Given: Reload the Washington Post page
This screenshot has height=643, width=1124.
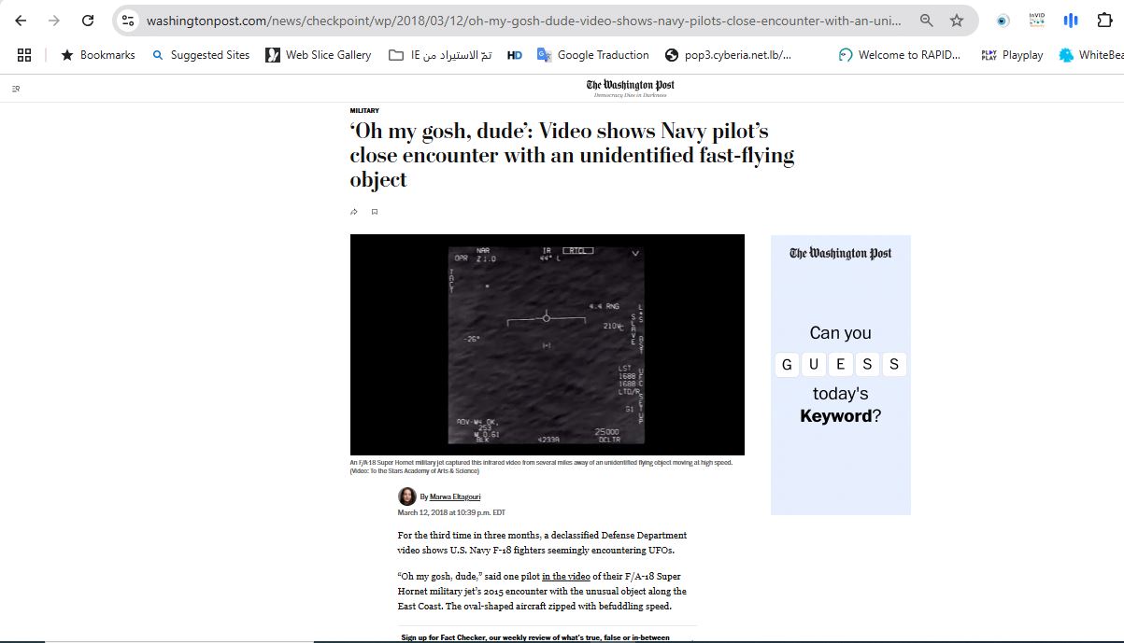Looking at the screenshot, I should point(88,21).
